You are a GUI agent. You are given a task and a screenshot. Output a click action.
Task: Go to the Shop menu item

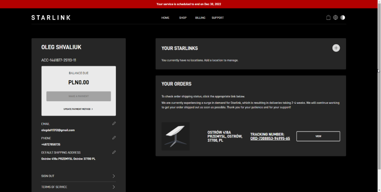[x=183, y=18]
